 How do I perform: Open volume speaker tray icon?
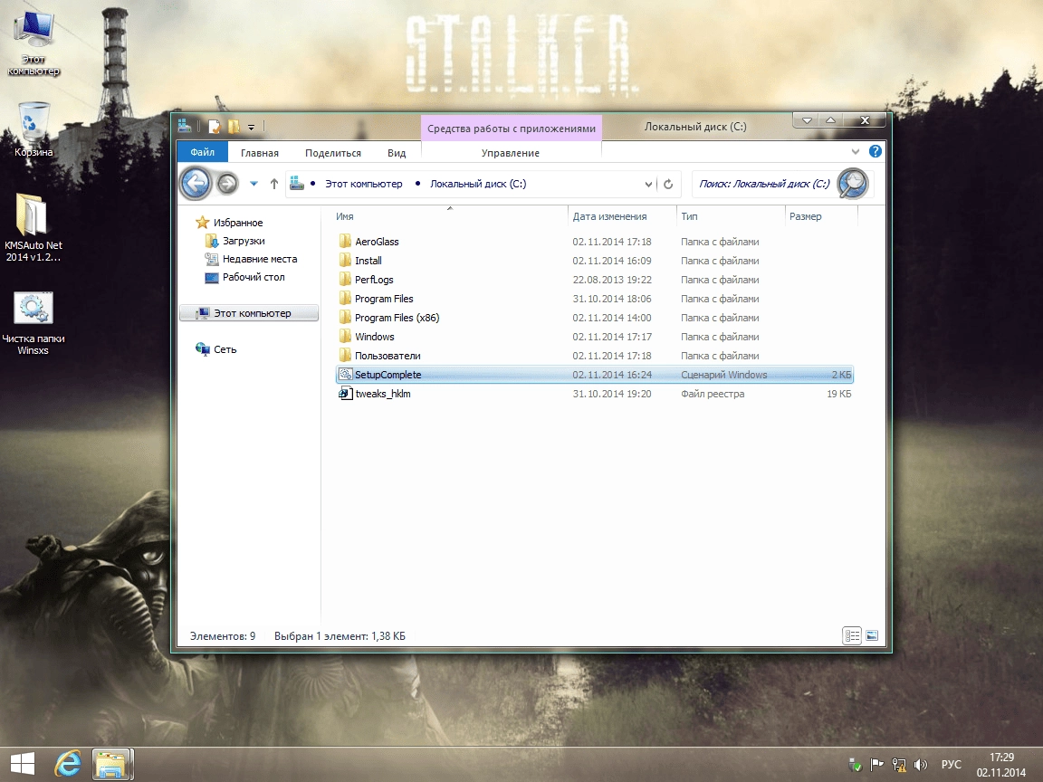point(921,765)
